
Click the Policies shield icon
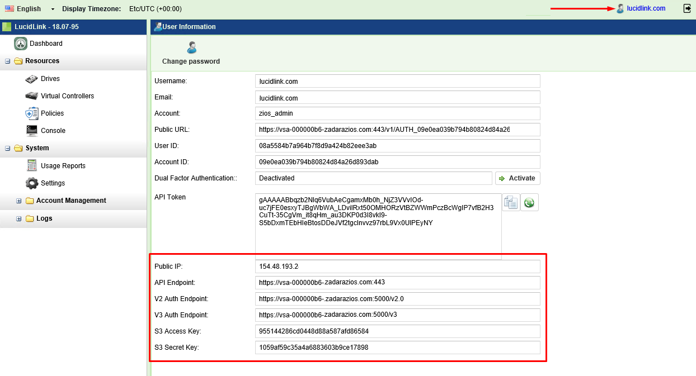(x=31, y=113)
